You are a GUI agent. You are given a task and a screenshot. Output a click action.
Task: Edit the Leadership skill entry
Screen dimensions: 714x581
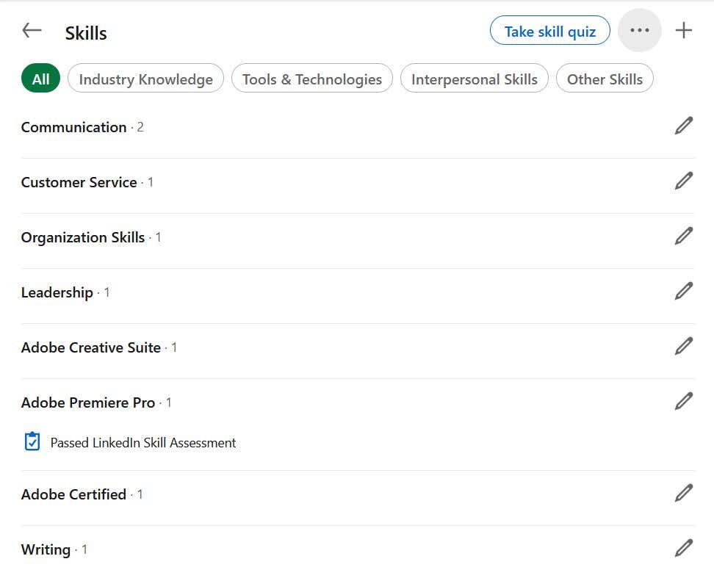coord(684,292)
